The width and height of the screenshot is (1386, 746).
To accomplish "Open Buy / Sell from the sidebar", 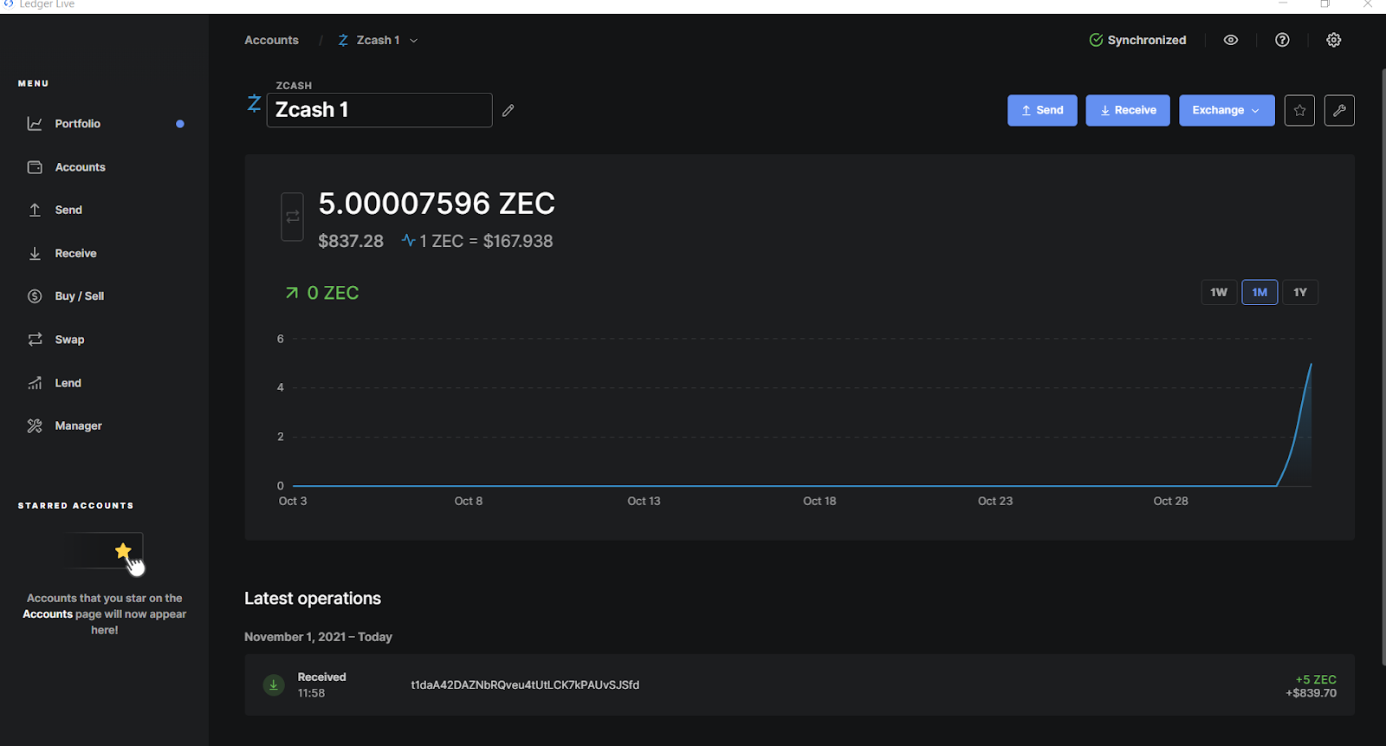I will click(x=79, y=296).
